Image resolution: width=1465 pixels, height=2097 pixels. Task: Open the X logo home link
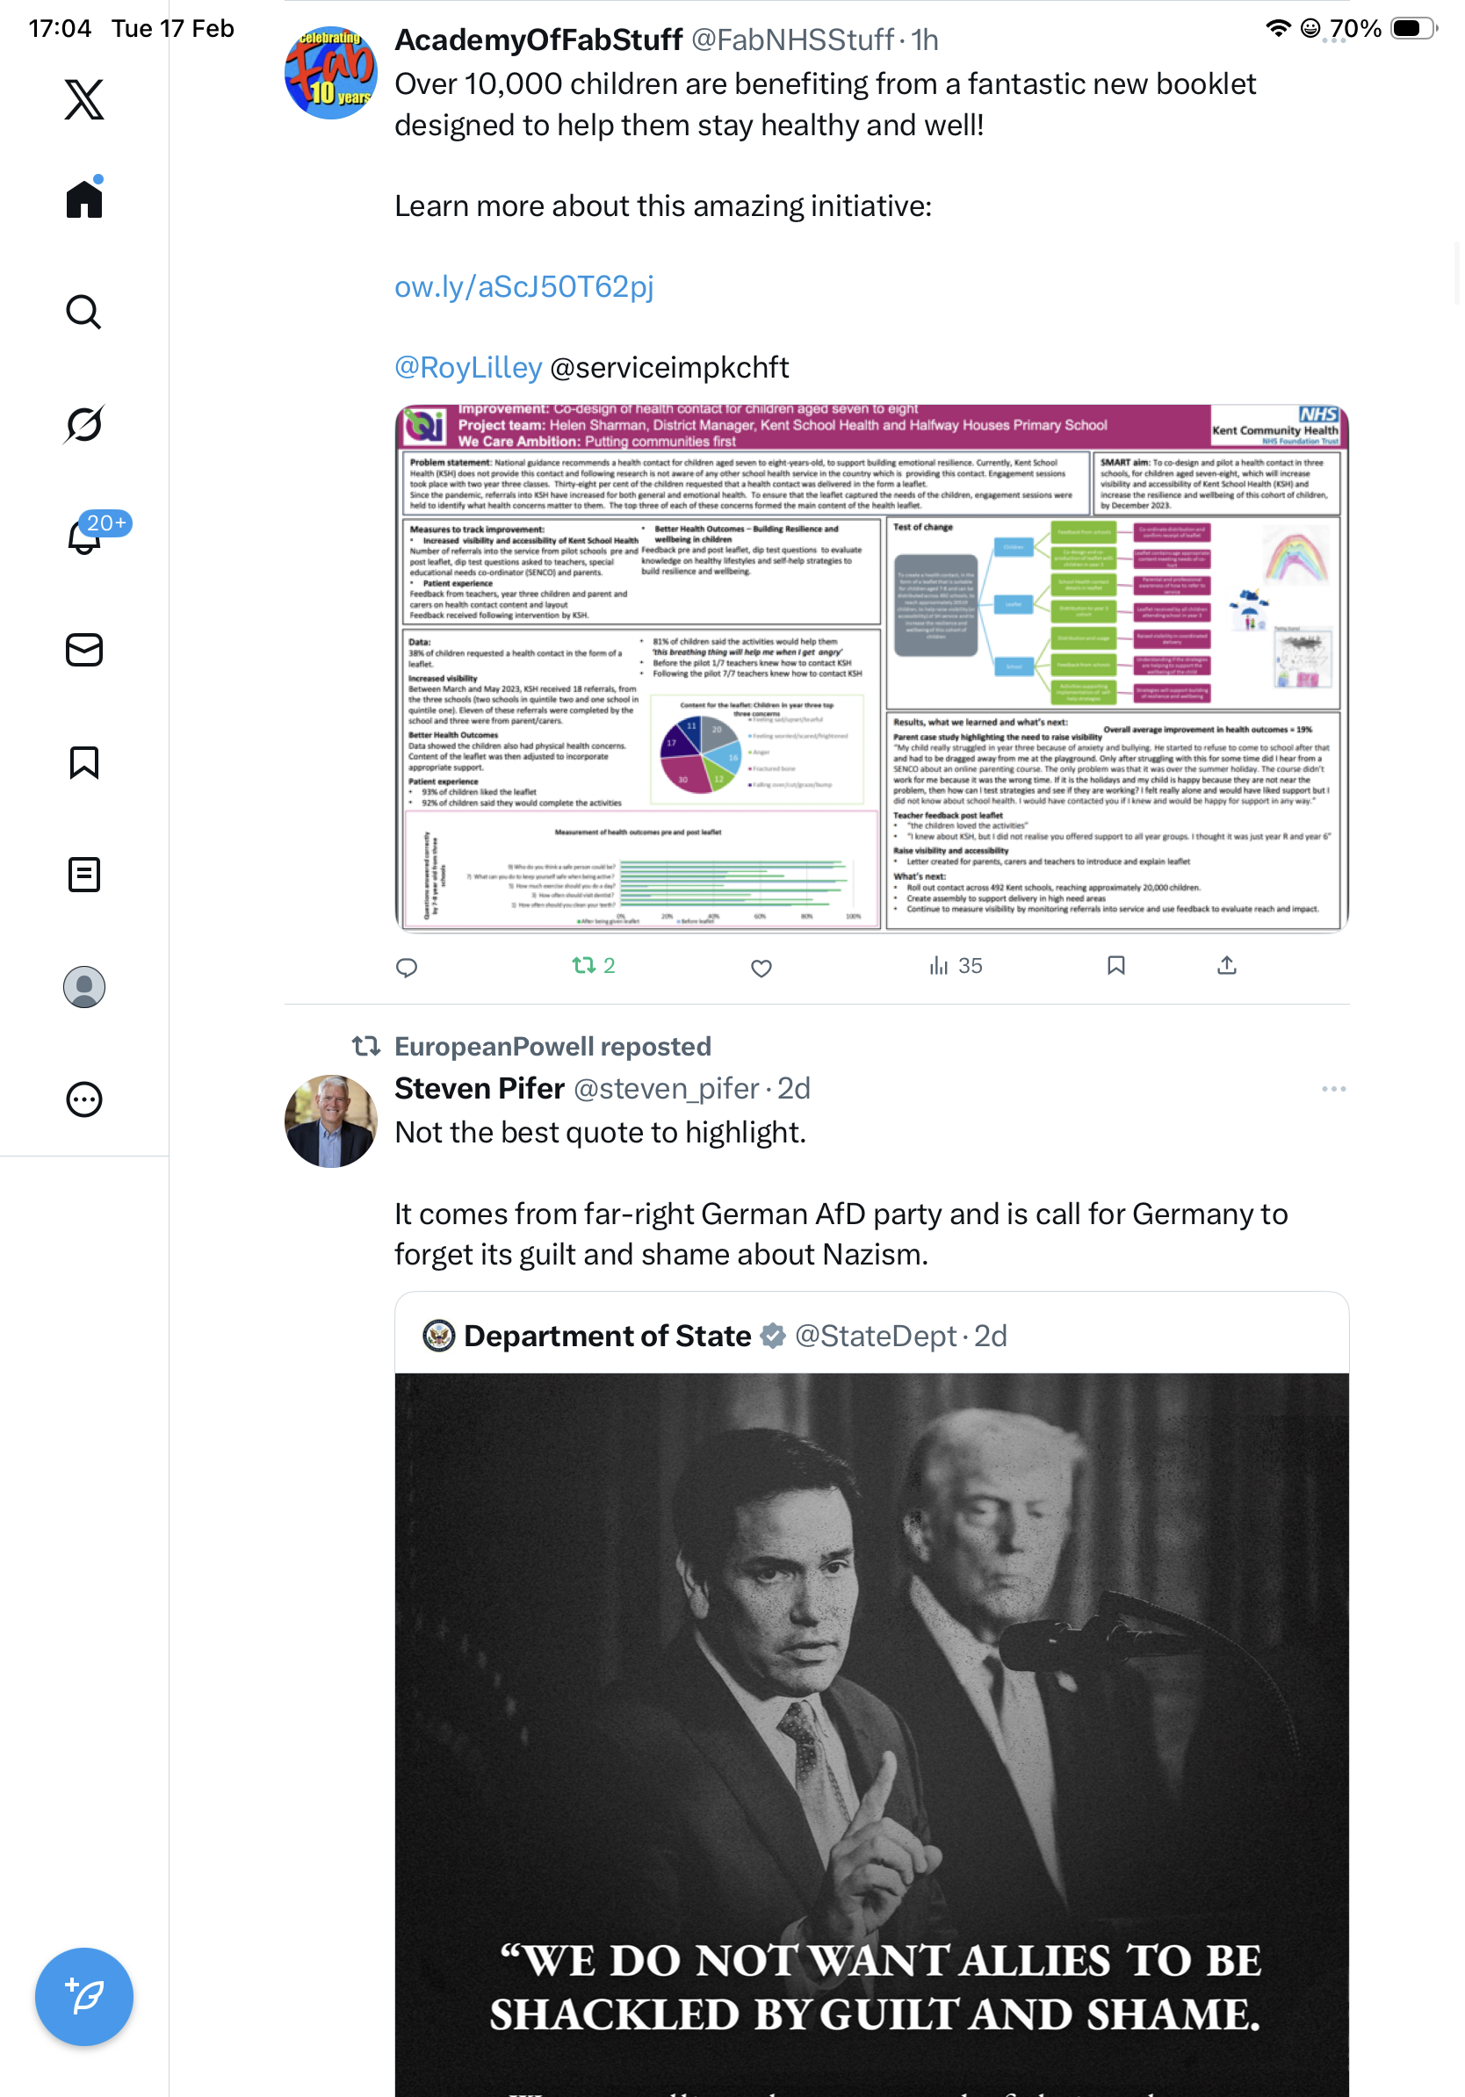coord(84,99)
